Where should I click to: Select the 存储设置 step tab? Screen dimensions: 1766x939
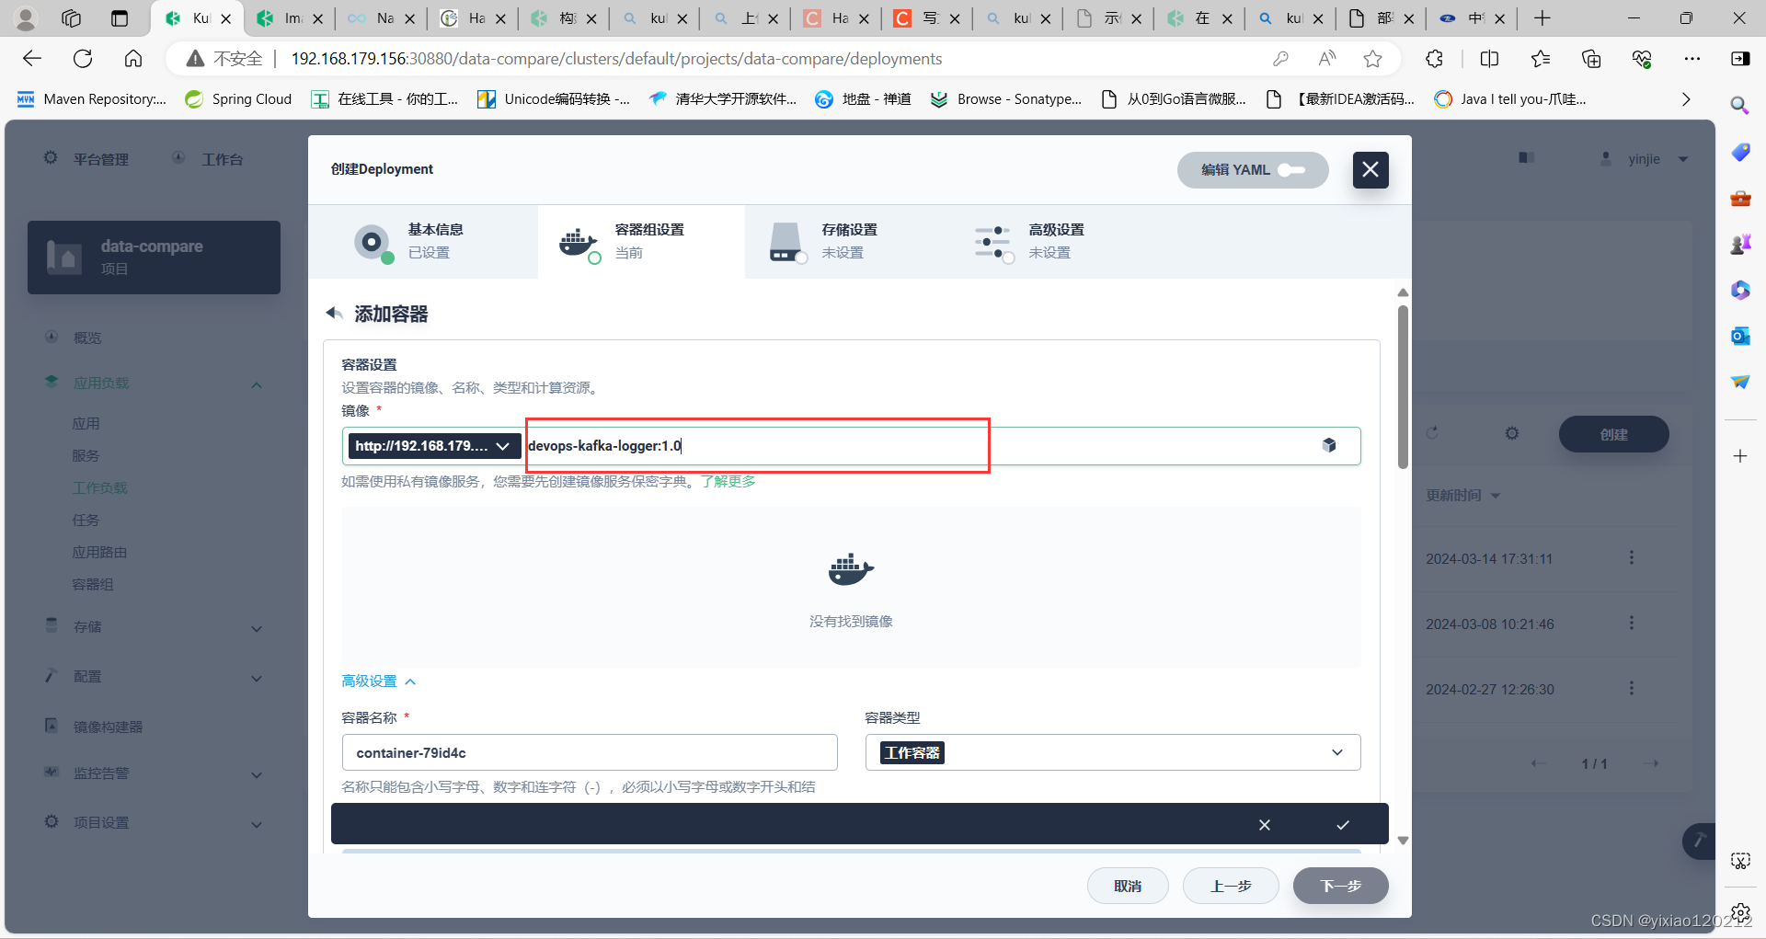pyautogui.click(x=848, y=241)
